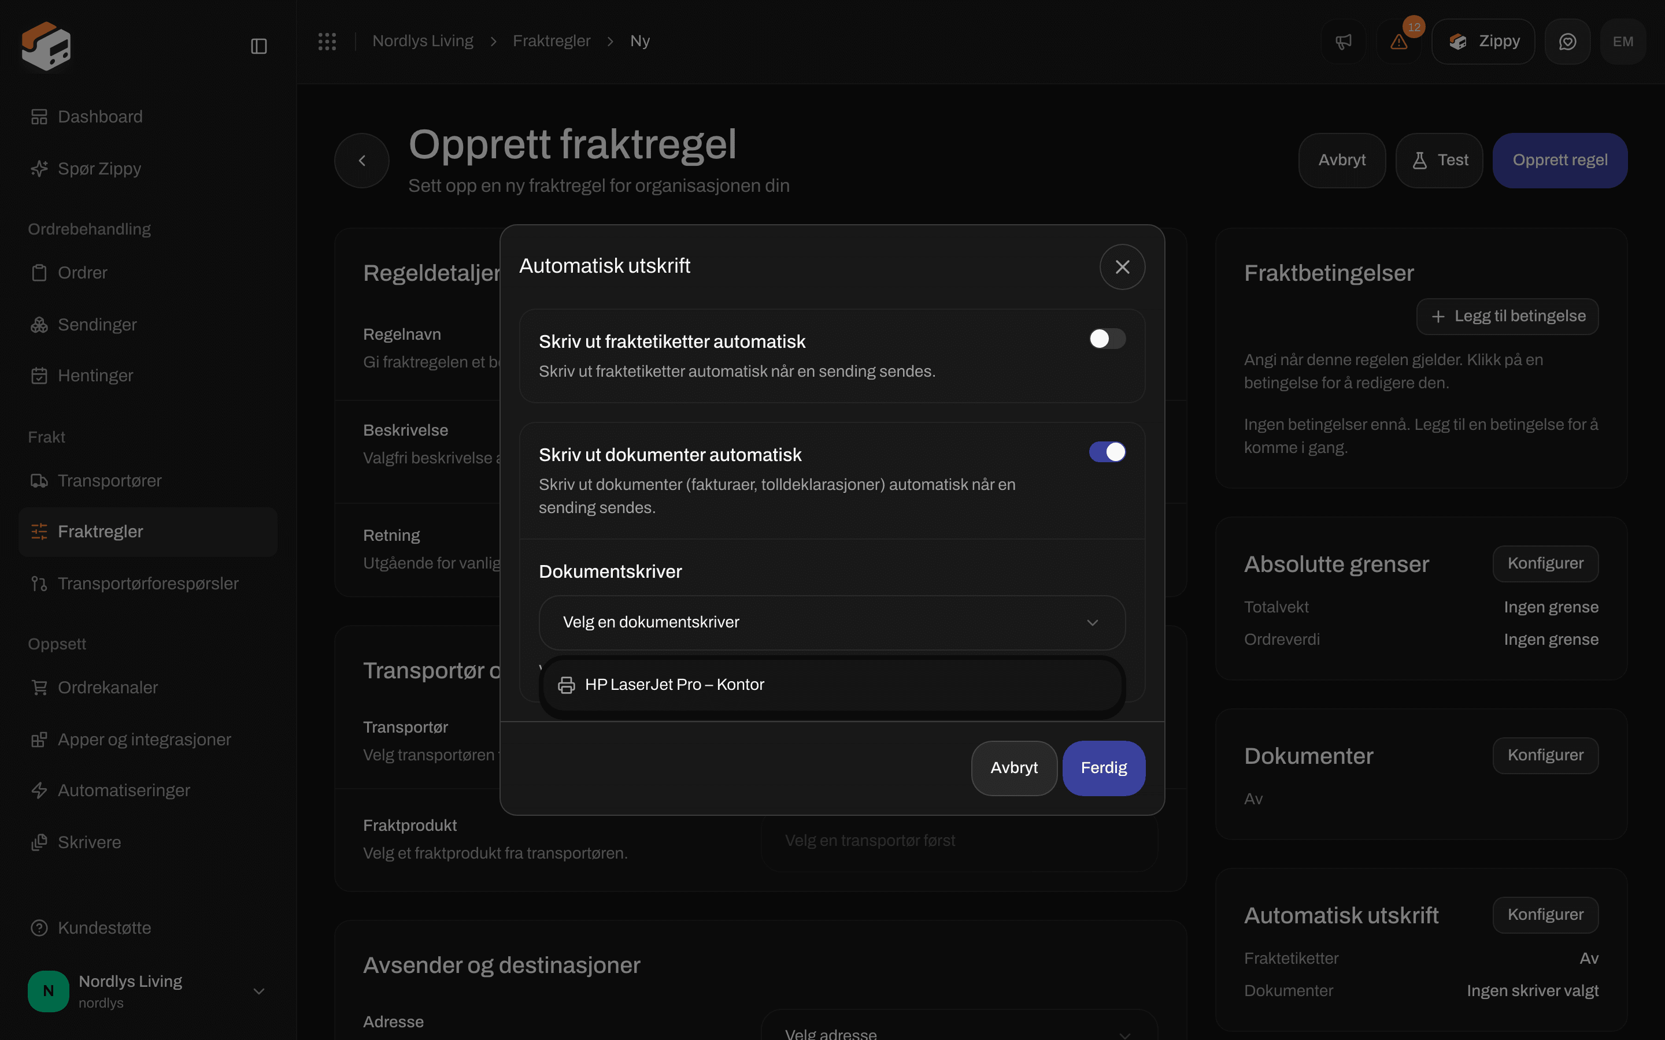Configure Dokumenter section
1665x1040 pixels.
1545,755
